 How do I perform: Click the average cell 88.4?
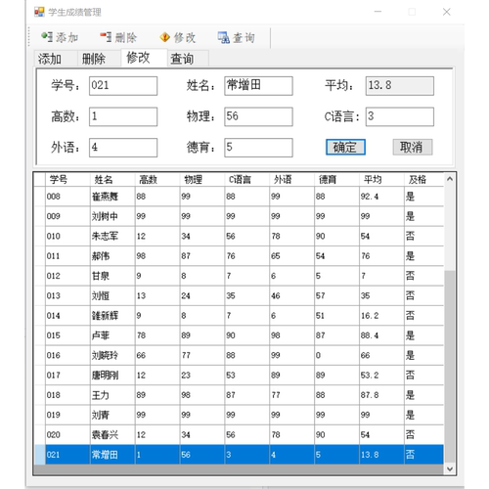click(x=381, y=335)
